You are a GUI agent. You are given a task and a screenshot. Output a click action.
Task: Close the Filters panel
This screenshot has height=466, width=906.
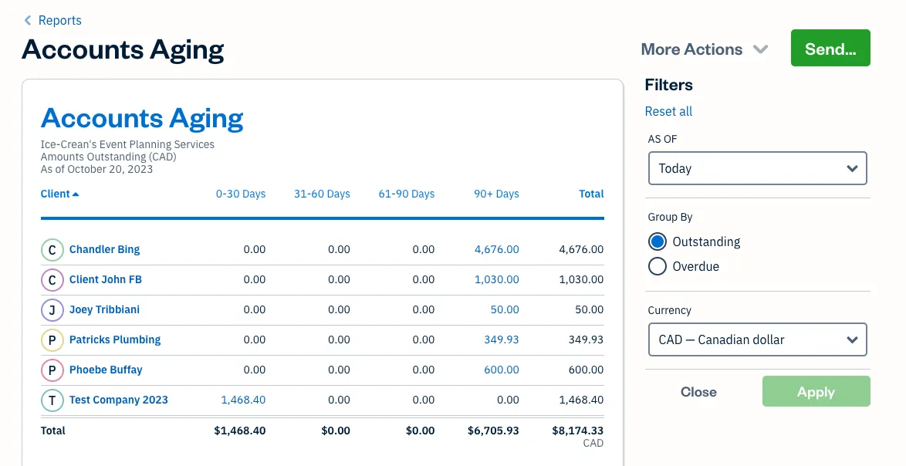[x=698, y=392]
